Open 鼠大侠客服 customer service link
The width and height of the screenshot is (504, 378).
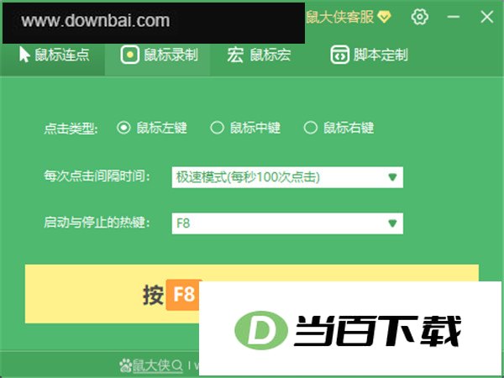pyautogui.click(x=339, y=17)
